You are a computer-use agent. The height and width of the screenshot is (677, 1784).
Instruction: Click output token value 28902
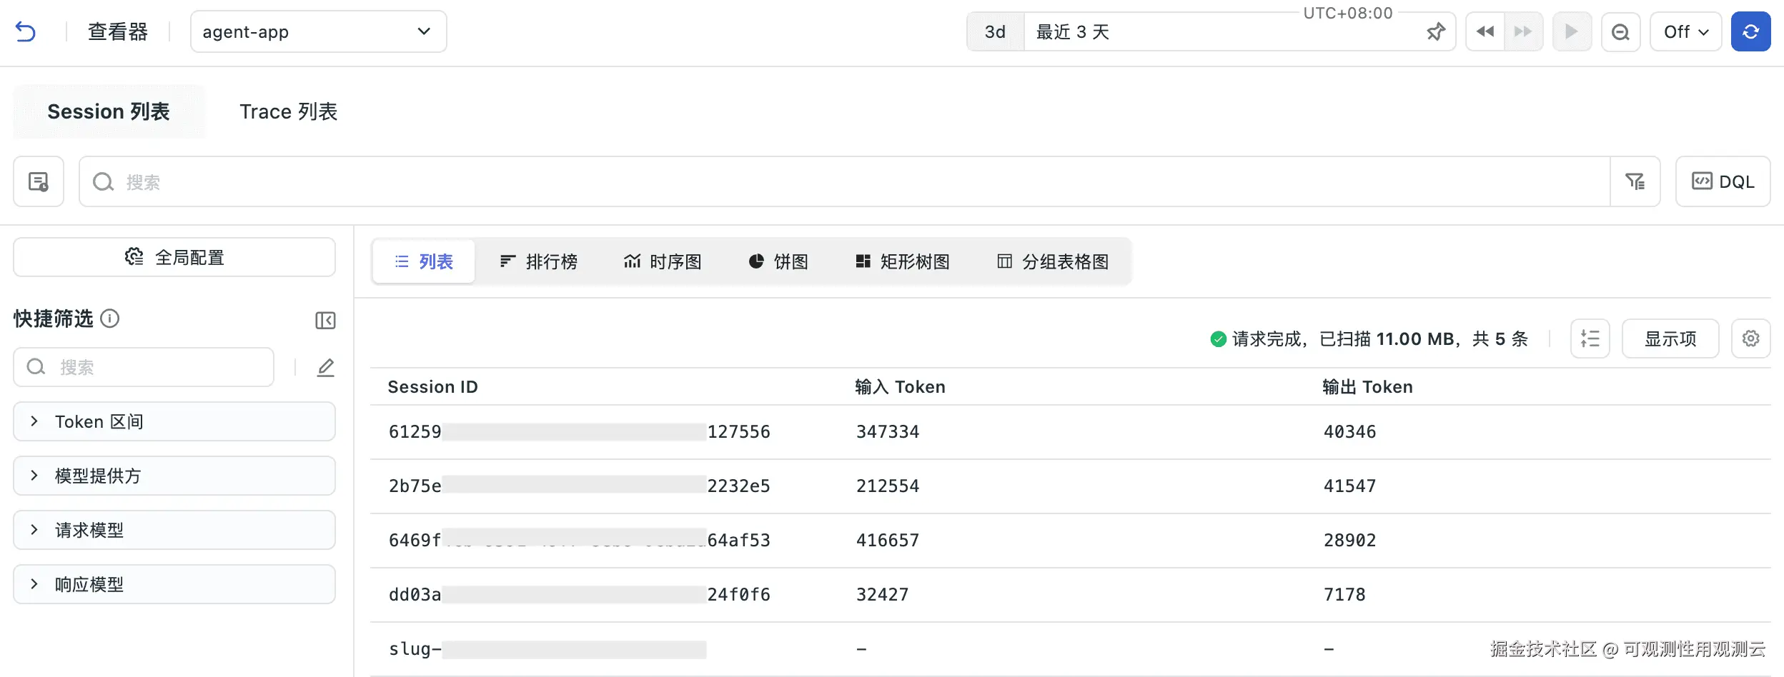coord(1350,541)
